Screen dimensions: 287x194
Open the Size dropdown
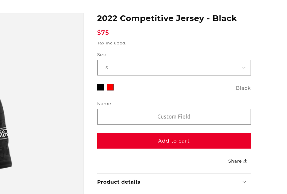[x=174, y=67]
